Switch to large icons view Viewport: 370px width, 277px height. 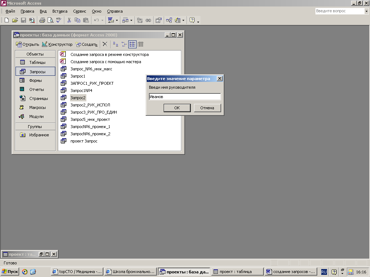[115, 44]
